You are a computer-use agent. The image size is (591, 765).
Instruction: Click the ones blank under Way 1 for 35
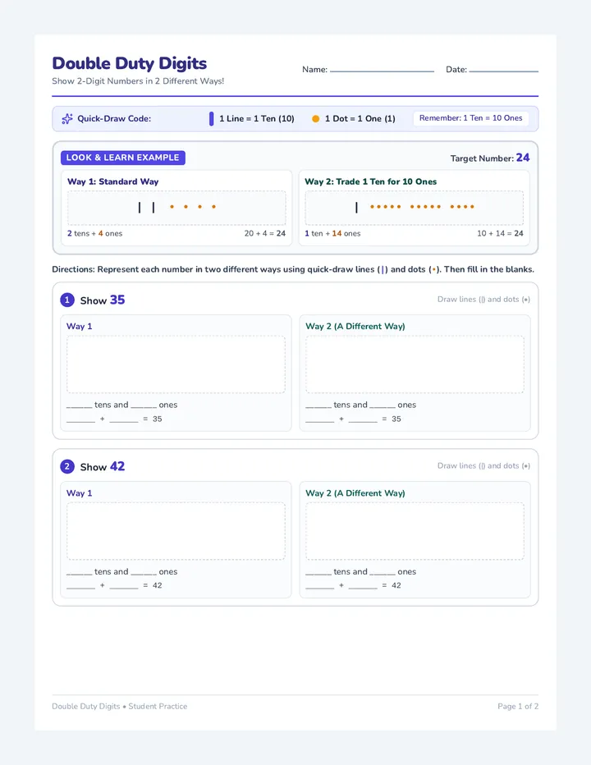tap(144, 406)
